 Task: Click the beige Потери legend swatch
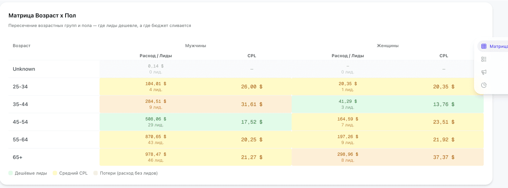pos(96,173)
